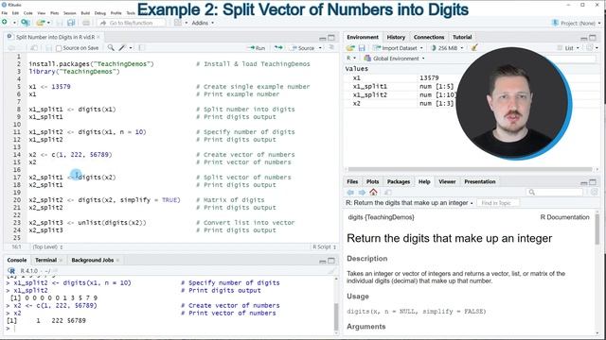Focus the Go to file/function field
The image size is (606, 340).
point(132,23)
